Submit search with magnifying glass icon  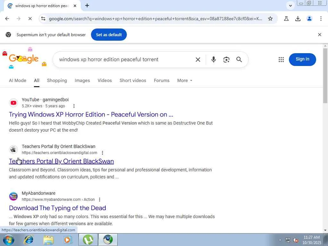[239, 60]
